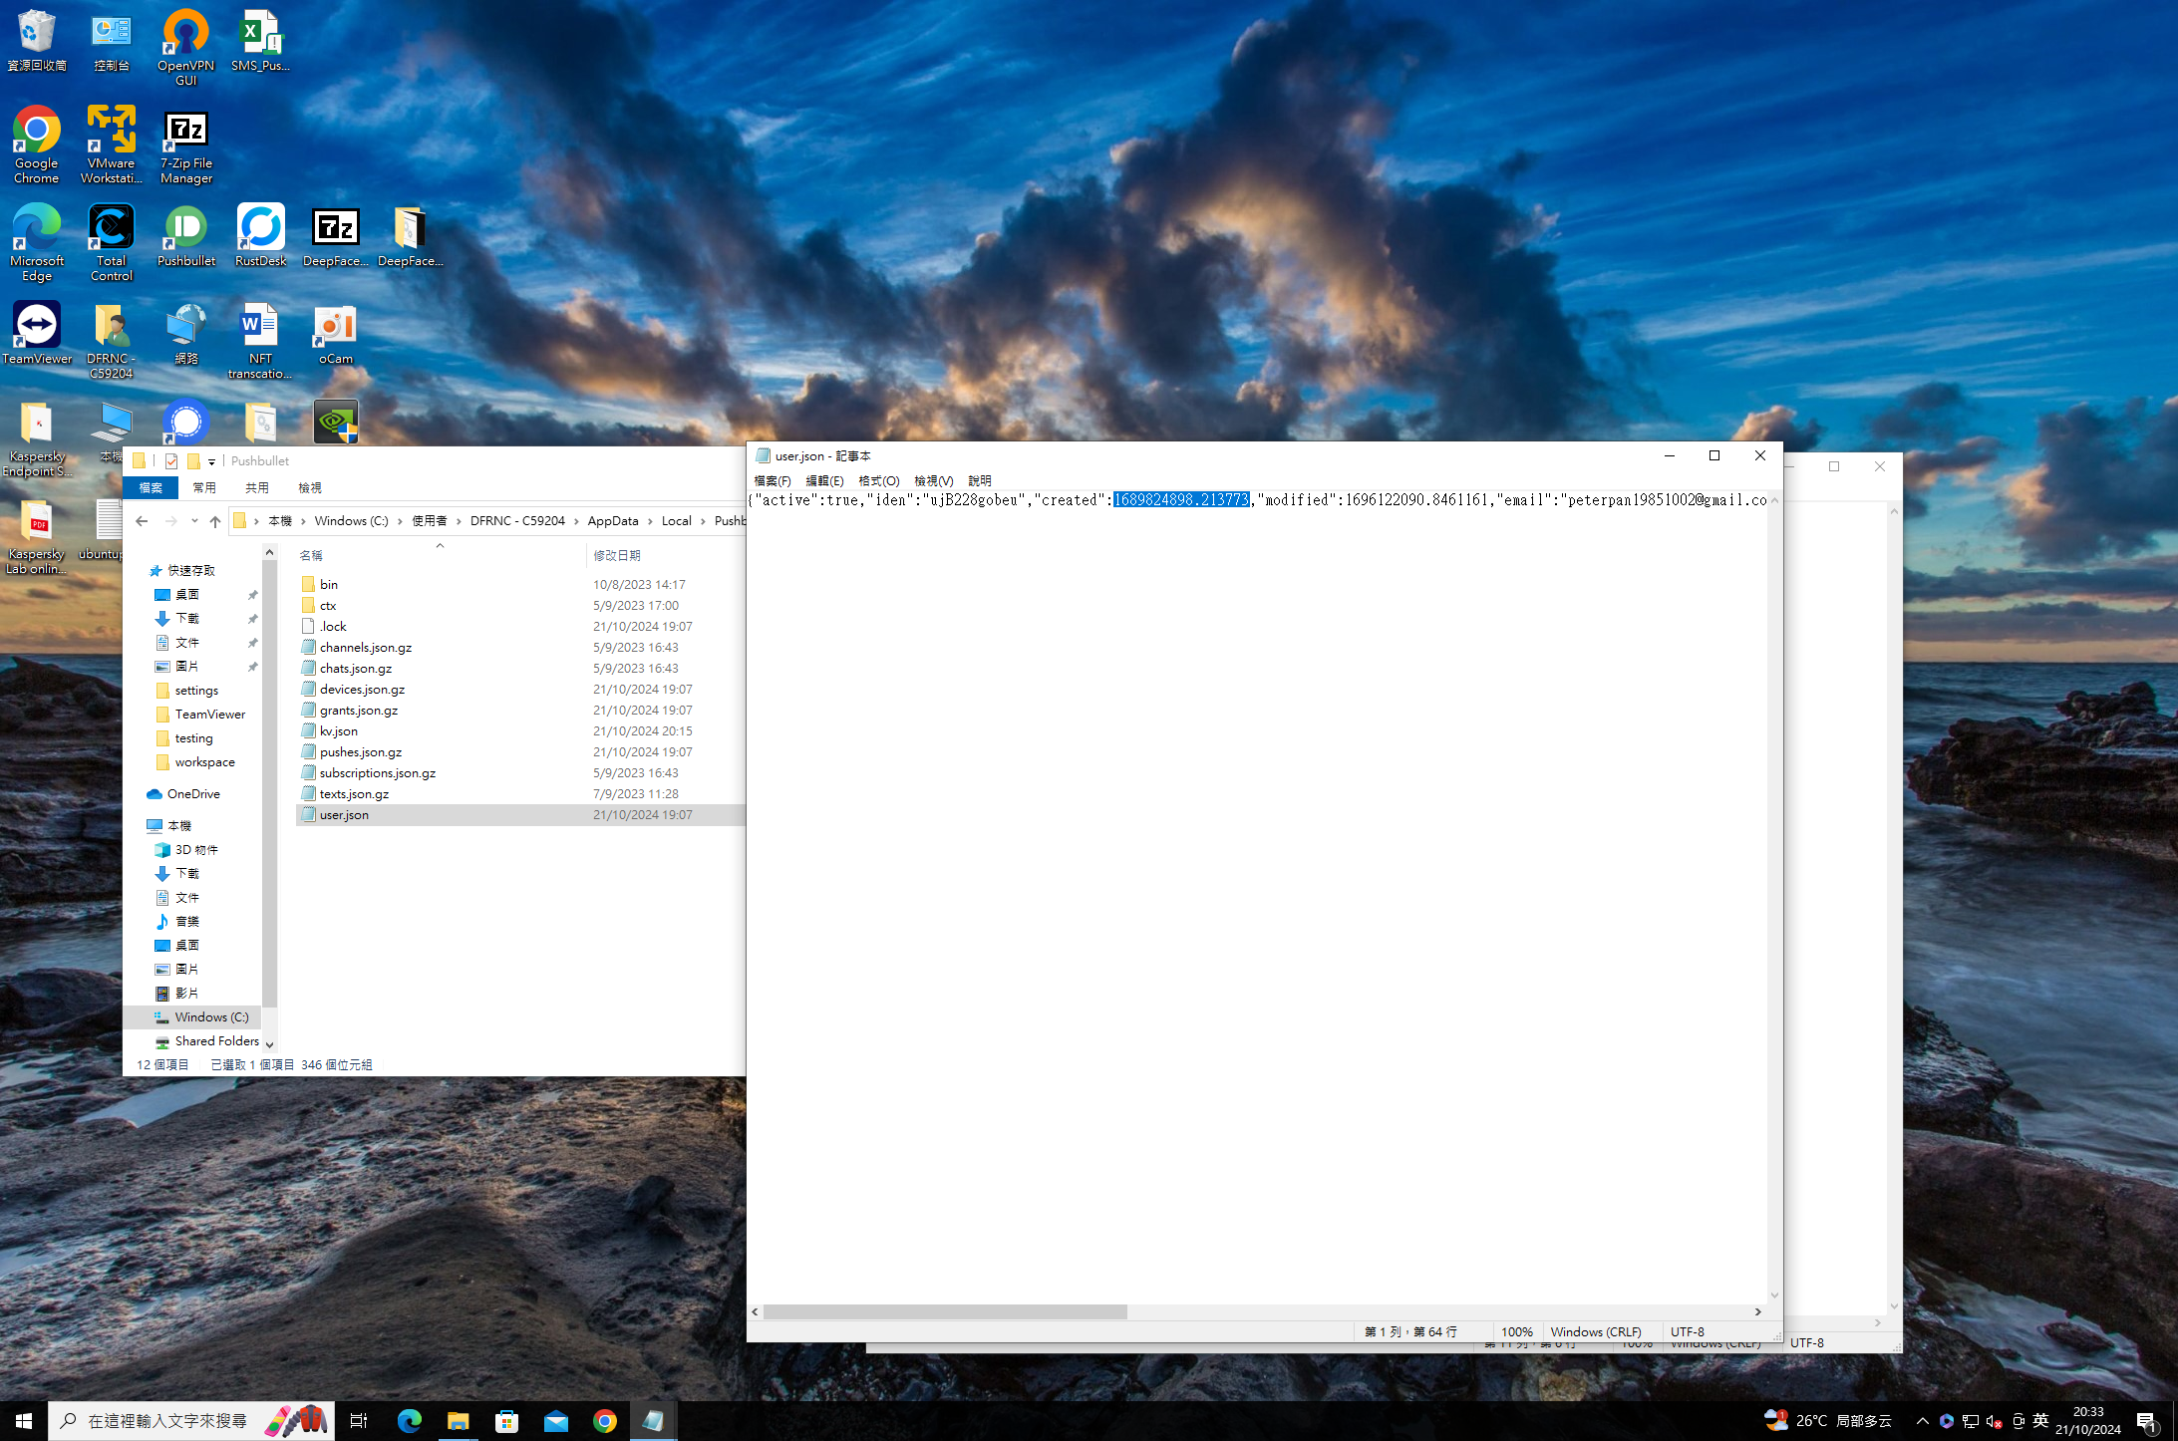Image resolution: width=2178 pixels, height=1441 pixels.
Task: Select Shared Folders in navigation pane
Action: 216,1041
